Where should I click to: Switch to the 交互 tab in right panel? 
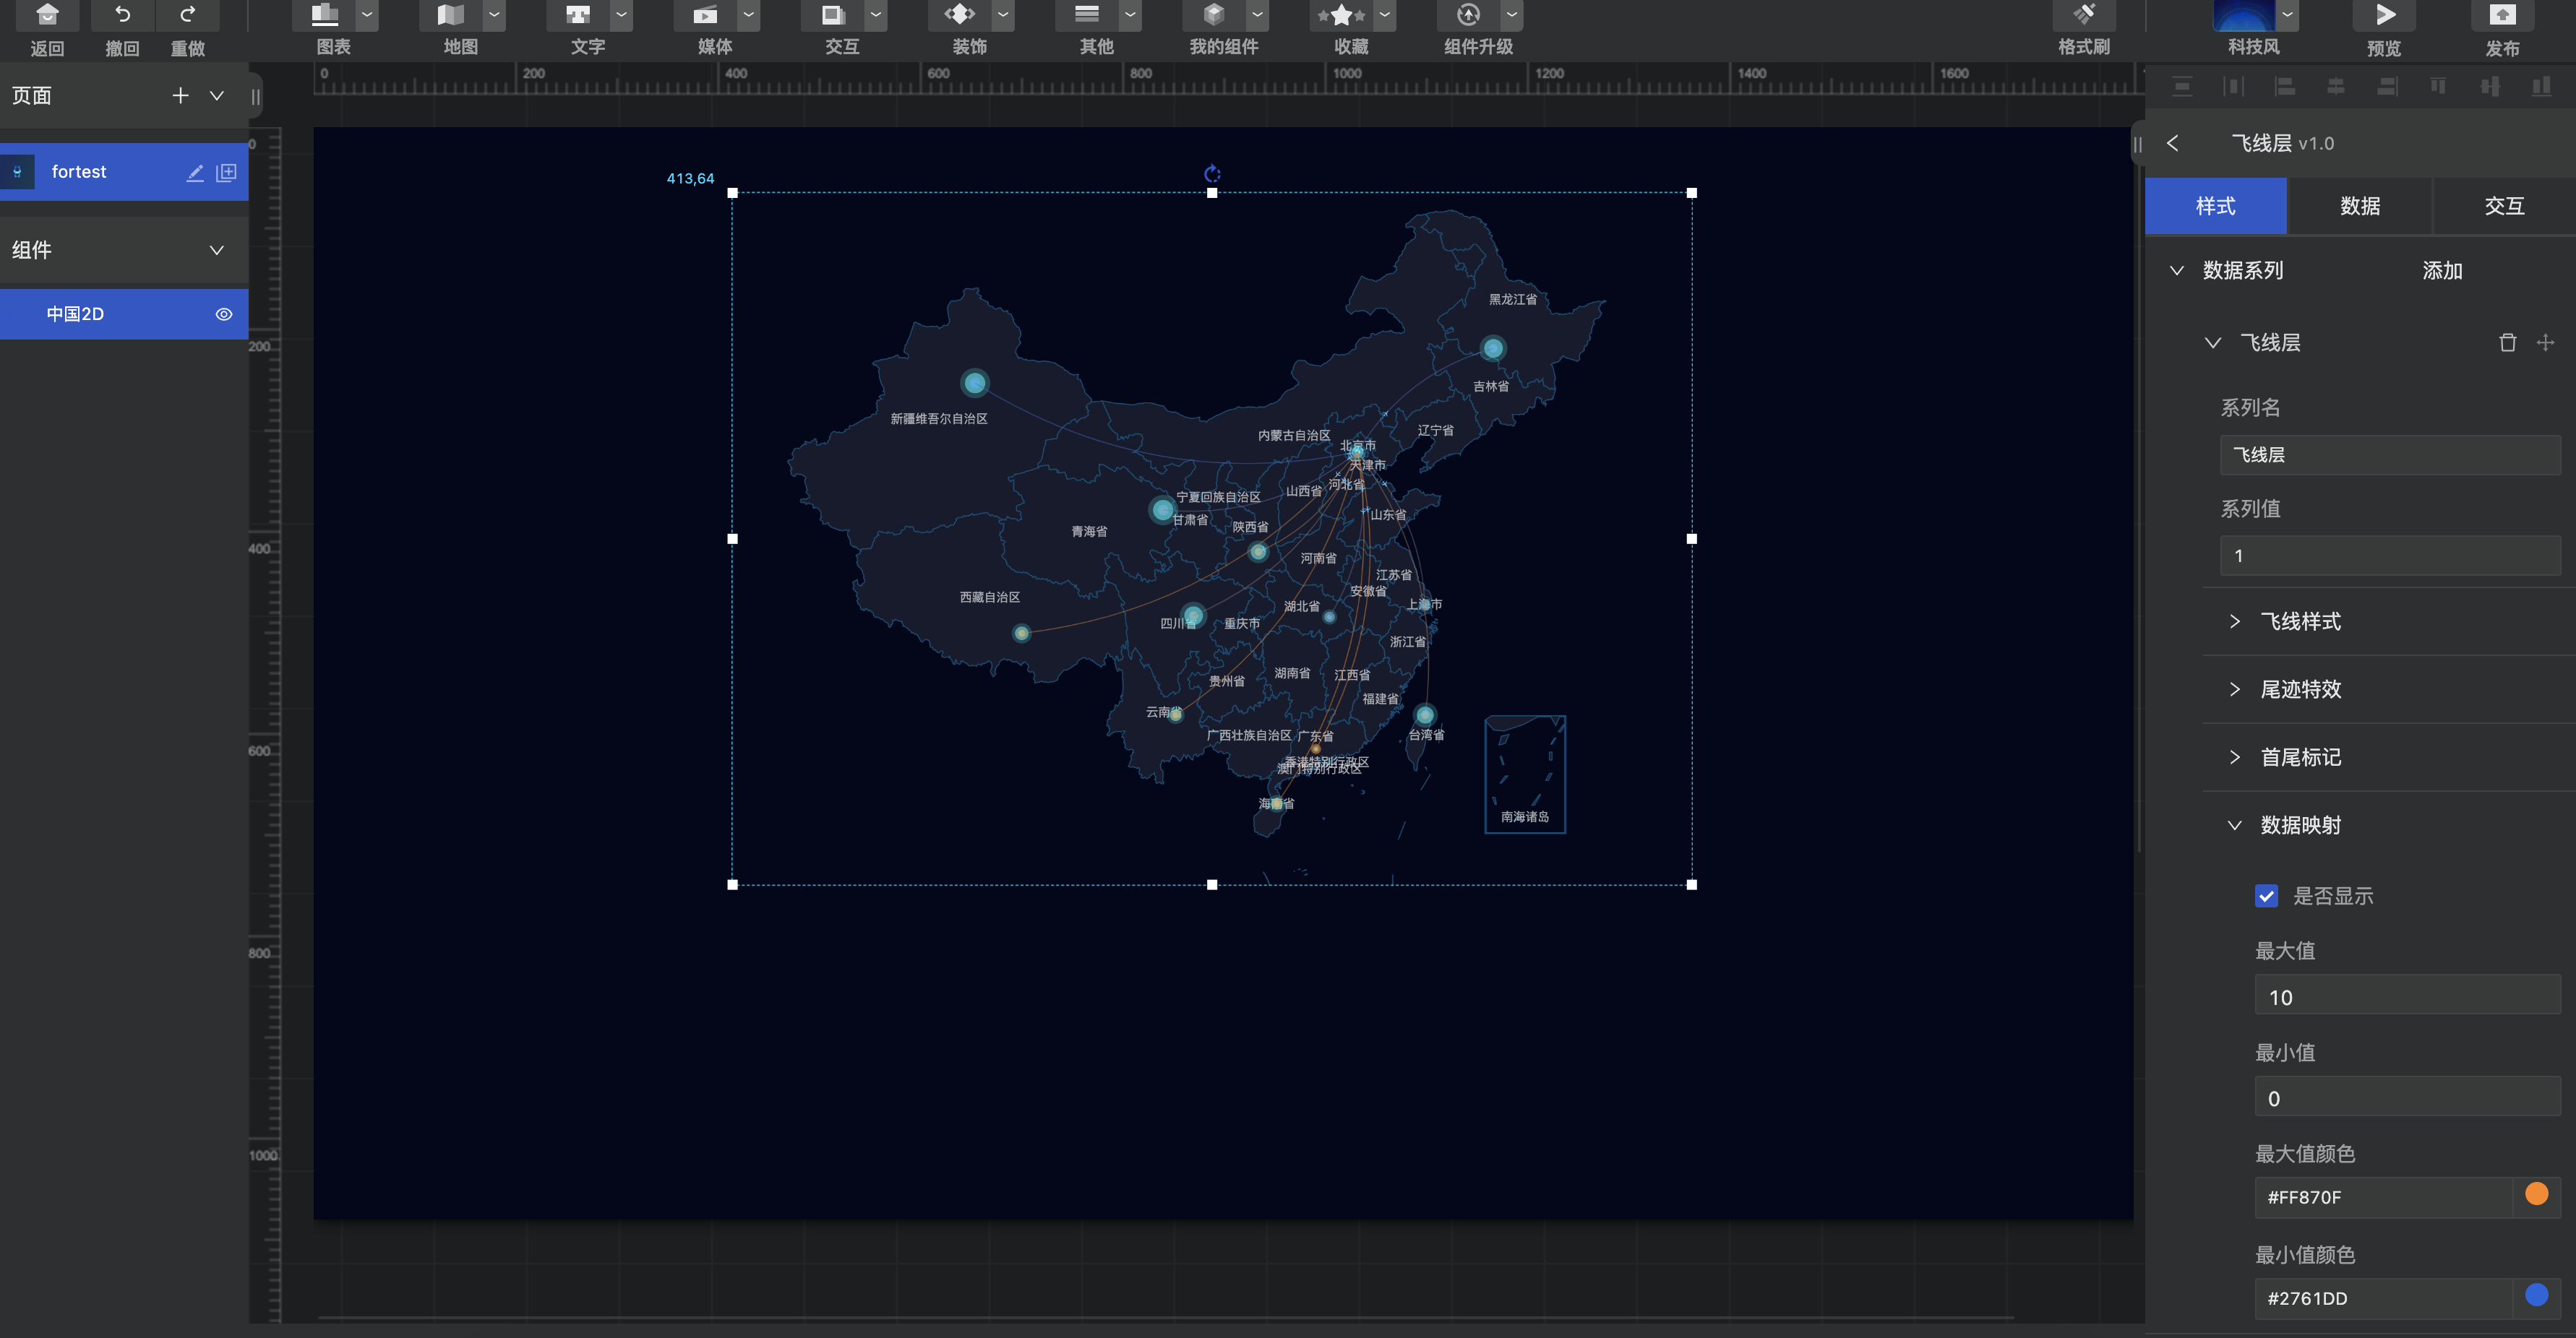click(x=2504, y=206)
